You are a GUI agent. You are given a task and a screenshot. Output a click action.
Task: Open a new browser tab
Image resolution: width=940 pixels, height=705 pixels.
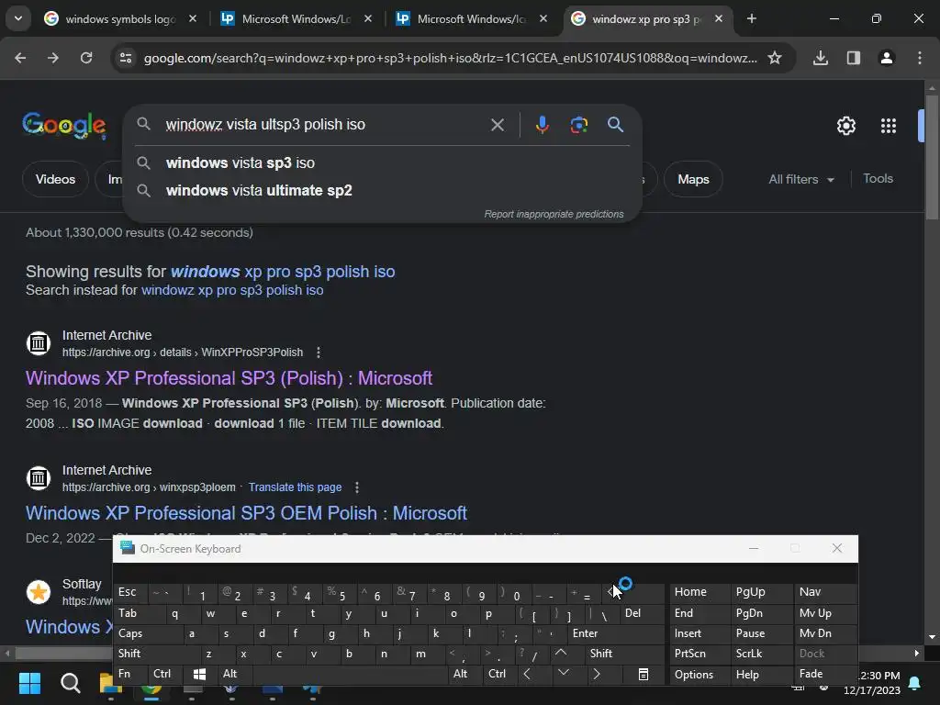click(751, 18)
